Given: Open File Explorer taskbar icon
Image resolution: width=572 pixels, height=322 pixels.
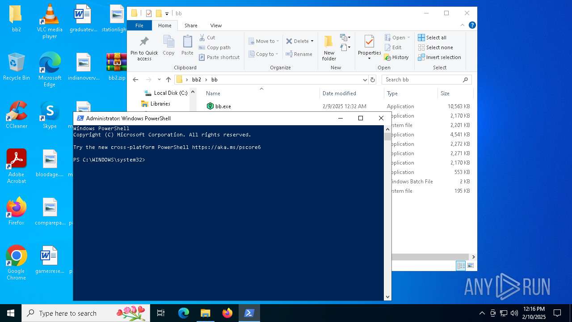Looking at the screenshot, I should 205,313.
